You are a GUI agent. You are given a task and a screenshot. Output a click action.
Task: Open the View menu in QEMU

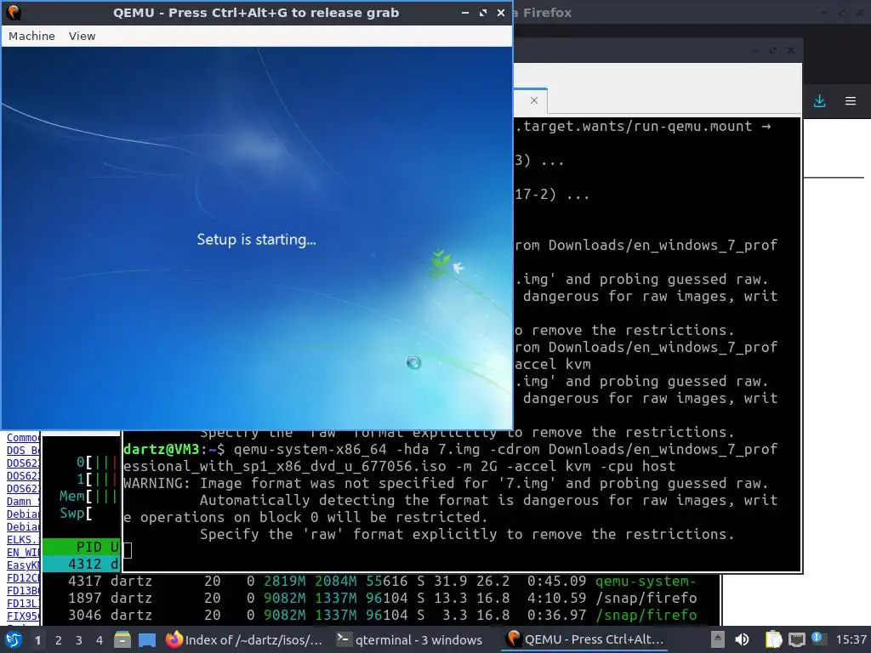click(x=82, y=36)
